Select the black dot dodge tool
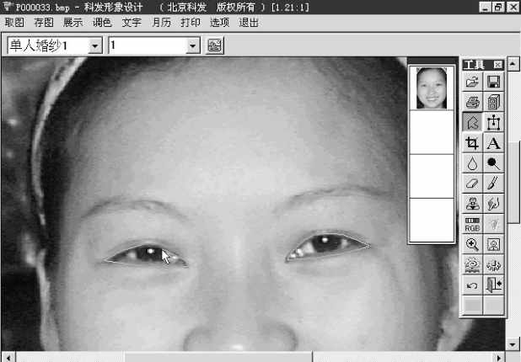Screen dimensions: 521x362 [x=493, y=163]
